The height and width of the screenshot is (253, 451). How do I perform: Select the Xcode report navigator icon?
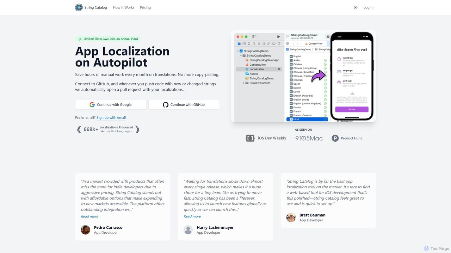pyautogui.click(x=279, y=44)
